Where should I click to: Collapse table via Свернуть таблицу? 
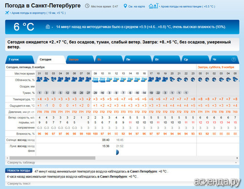[21, 162]
